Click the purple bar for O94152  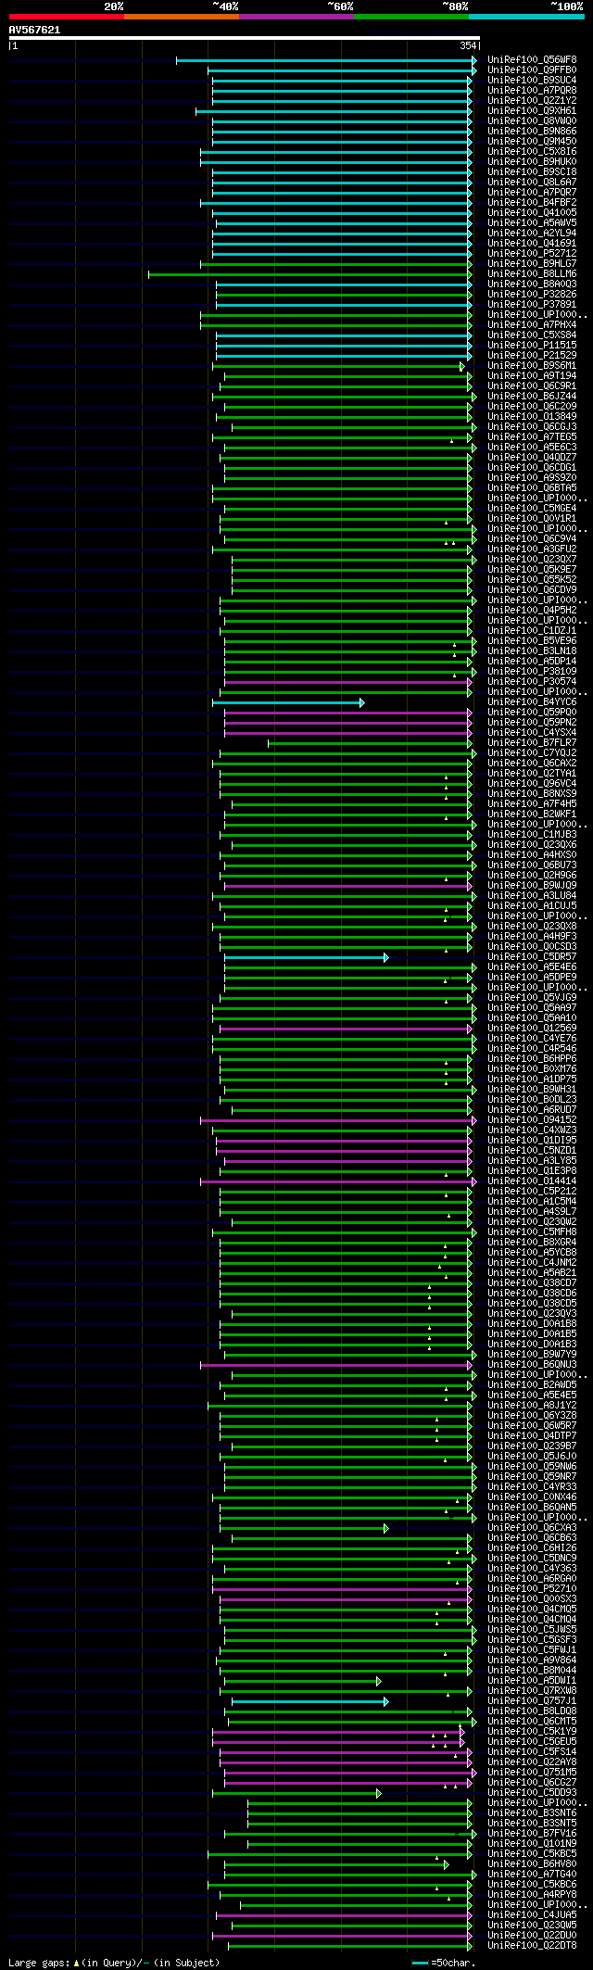point(338,1120)
